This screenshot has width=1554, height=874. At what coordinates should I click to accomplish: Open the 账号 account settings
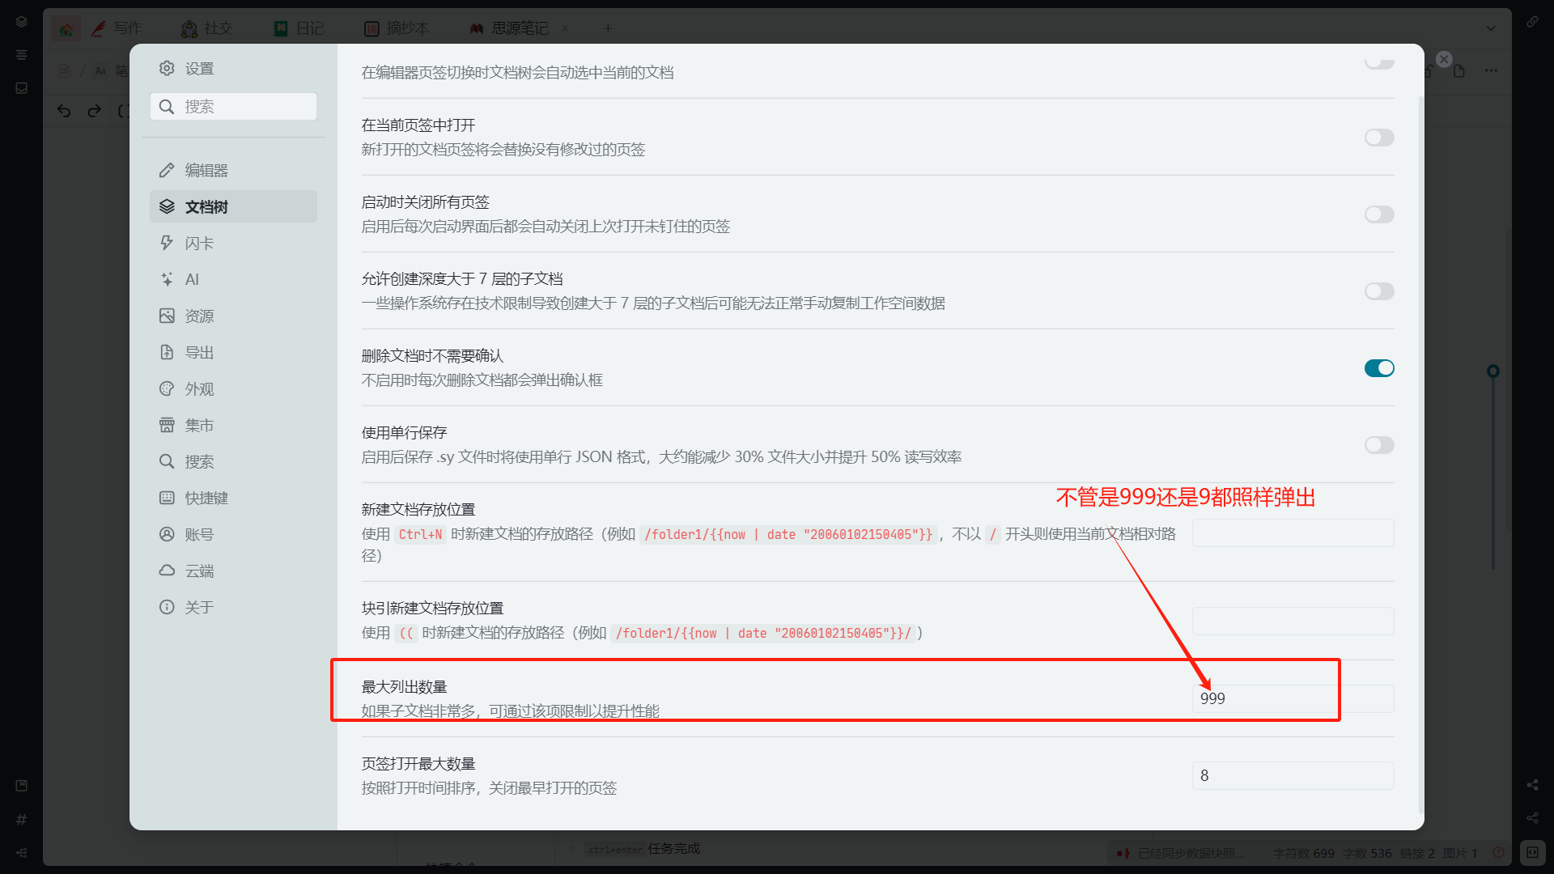click(x=198, y=534)
